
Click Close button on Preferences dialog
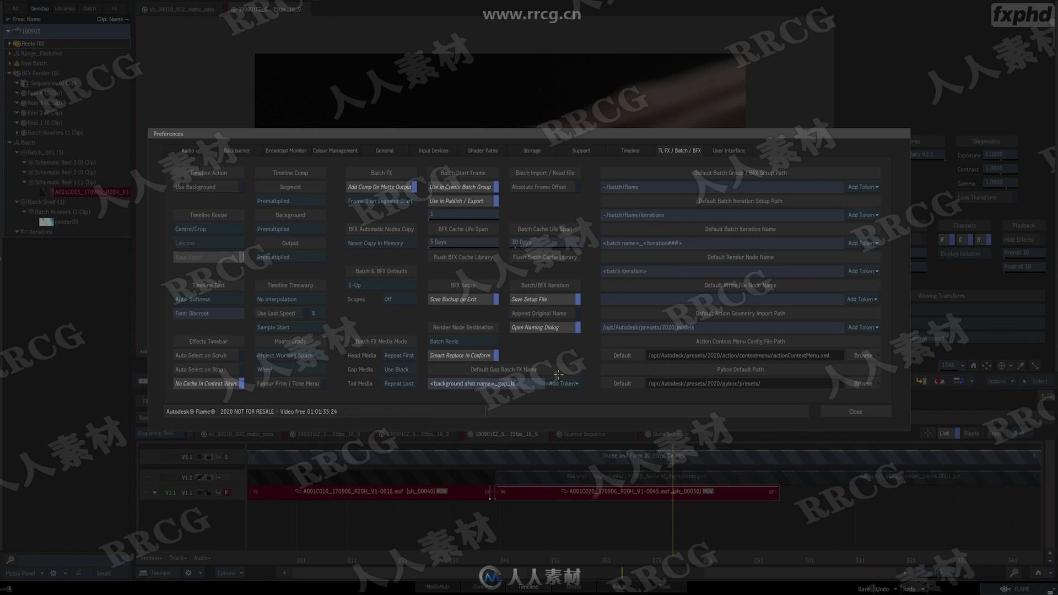tap(855, 411)
